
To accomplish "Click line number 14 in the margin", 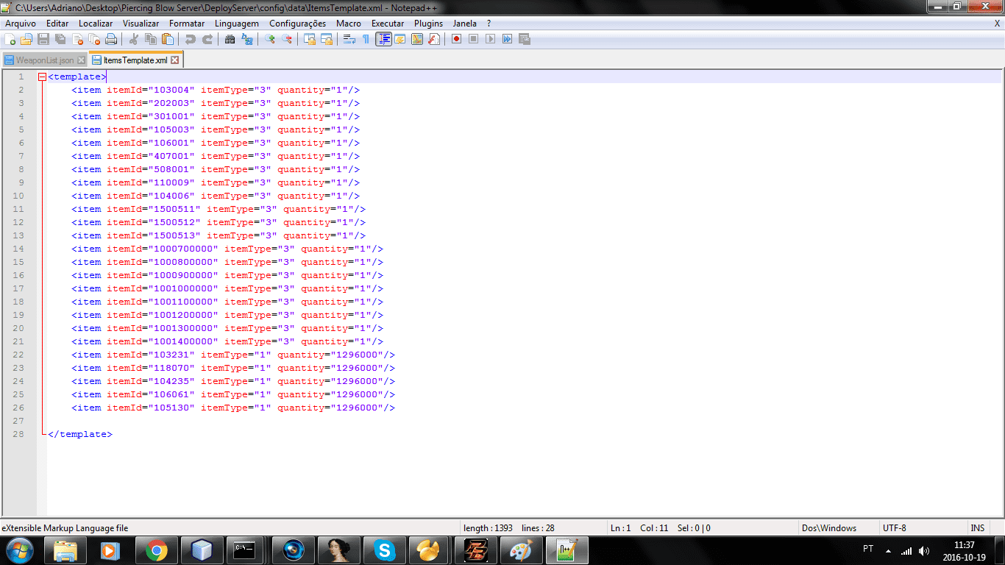I will click(18, 249).
